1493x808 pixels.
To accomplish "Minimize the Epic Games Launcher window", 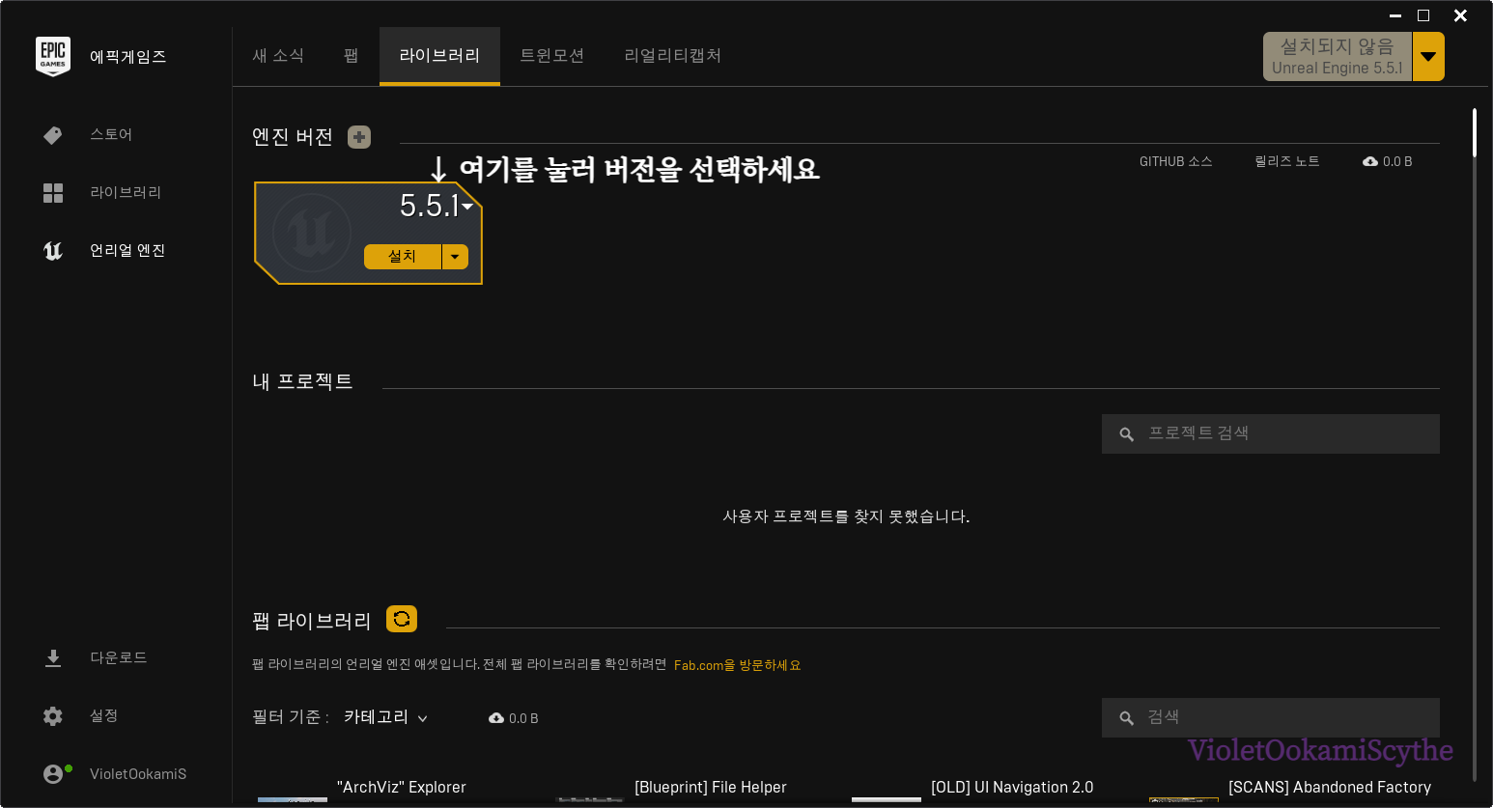I will 1395,15.
